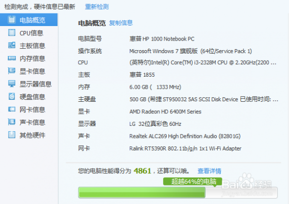The width and height of the screenshot is (289, 204).
Task: Open the 声卡信息 sound card icon
Action: click(x=12, y=122)
